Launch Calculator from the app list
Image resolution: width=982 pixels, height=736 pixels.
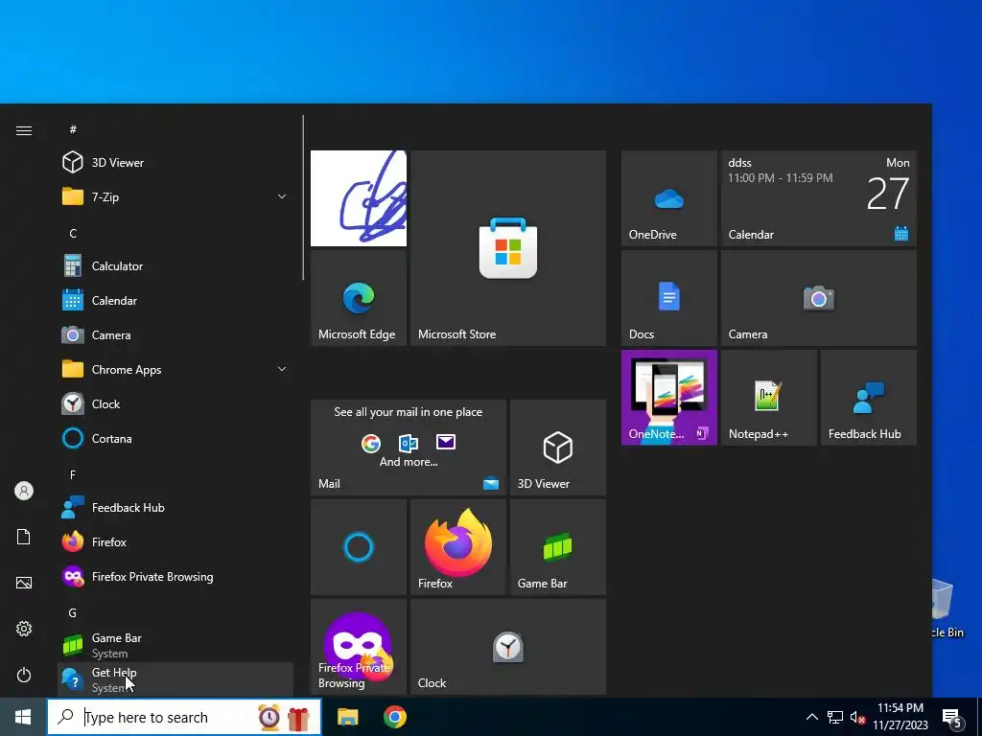tap(175, 266)
